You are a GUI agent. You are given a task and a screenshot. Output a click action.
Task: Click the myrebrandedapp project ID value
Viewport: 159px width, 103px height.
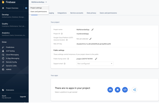click(x=83, y=34)
